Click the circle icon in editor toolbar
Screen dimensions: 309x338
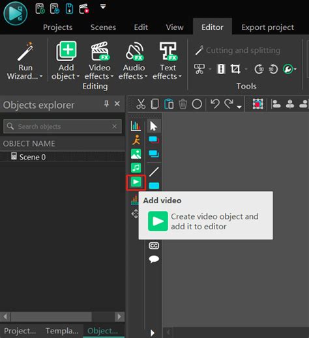coord(197,104)
